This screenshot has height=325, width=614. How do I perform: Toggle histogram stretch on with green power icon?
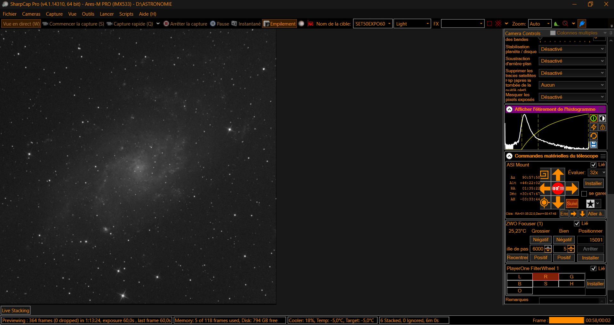click(594, 119)
